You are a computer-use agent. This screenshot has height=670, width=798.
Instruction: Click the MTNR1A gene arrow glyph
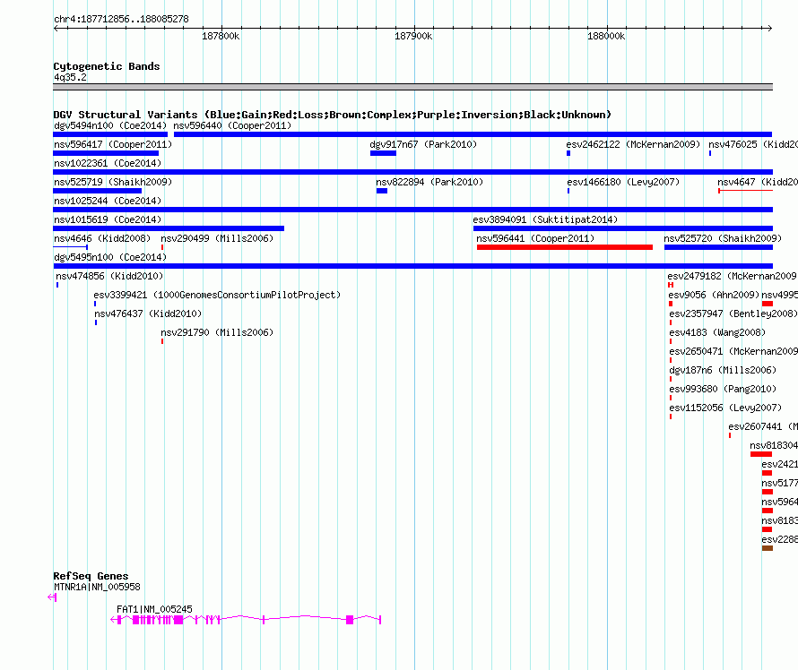pos(52,597)
